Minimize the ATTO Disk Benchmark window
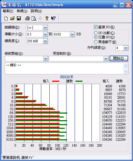133x161 pixels. (115, 5)
